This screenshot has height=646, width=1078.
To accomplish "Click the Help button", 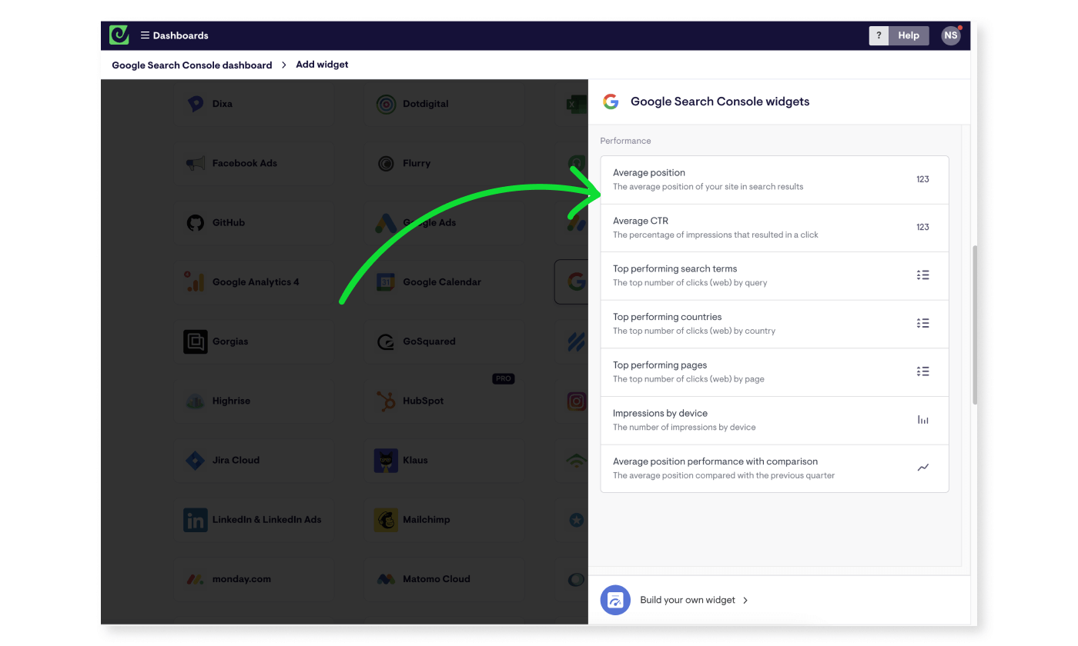I will [909, 35].
